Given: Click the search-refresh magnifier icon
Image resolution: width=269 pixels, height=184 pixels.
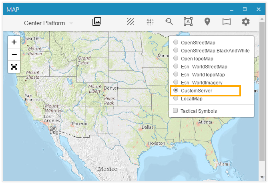Looking at the screenshot, I should coord(169,22).
